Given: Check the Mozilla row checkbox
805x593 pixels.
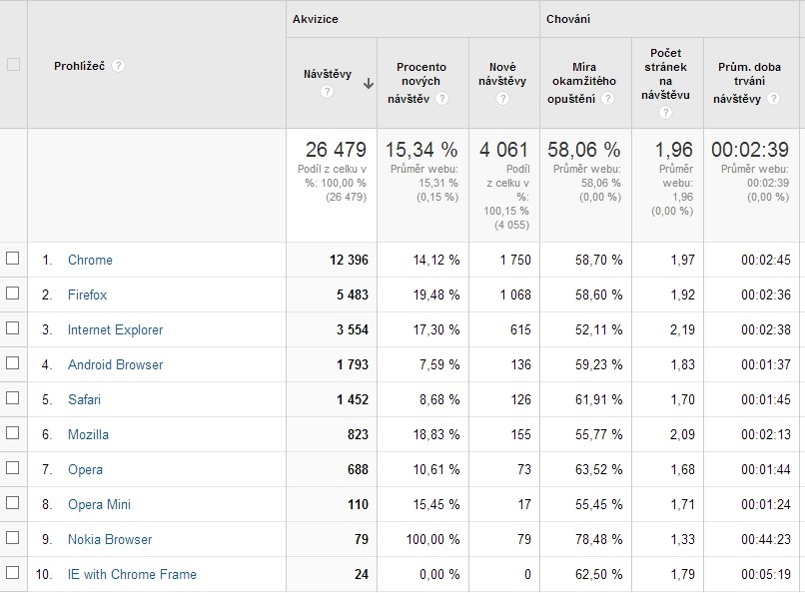Looking at the screenshot, I should click(12, 433).
